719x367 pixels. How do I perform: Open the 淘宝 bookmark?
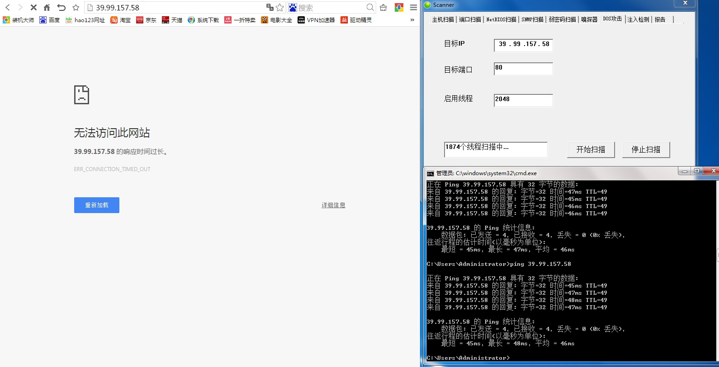point(121,20)
